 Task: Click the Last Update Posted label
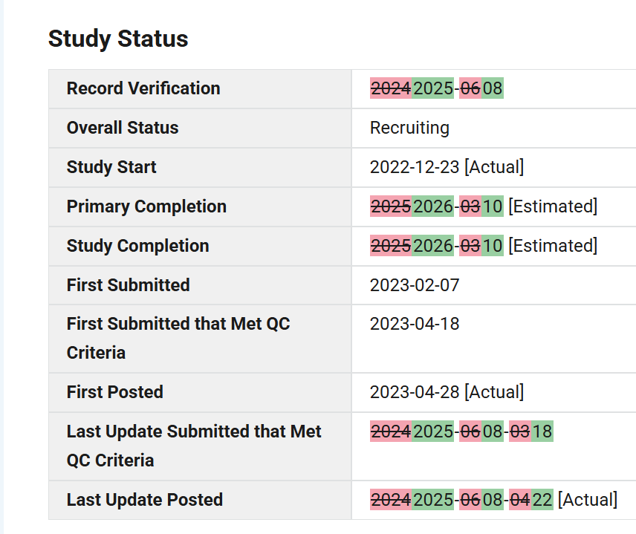[145, 500]
